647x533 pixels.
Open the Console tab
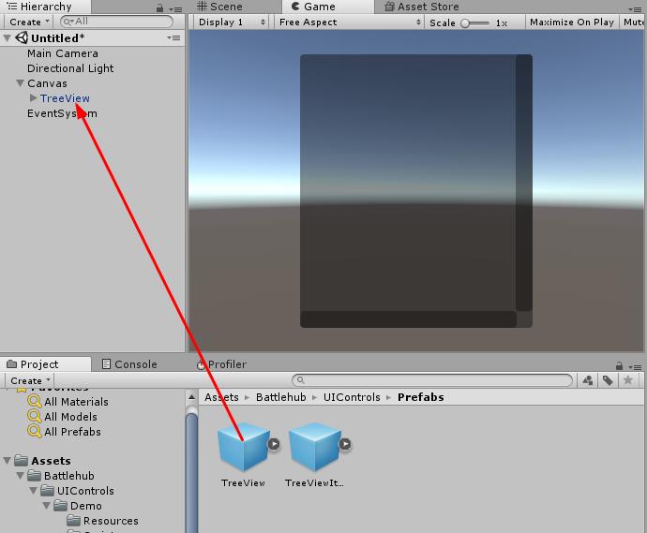pyautogui.click(x=129, y=364)
